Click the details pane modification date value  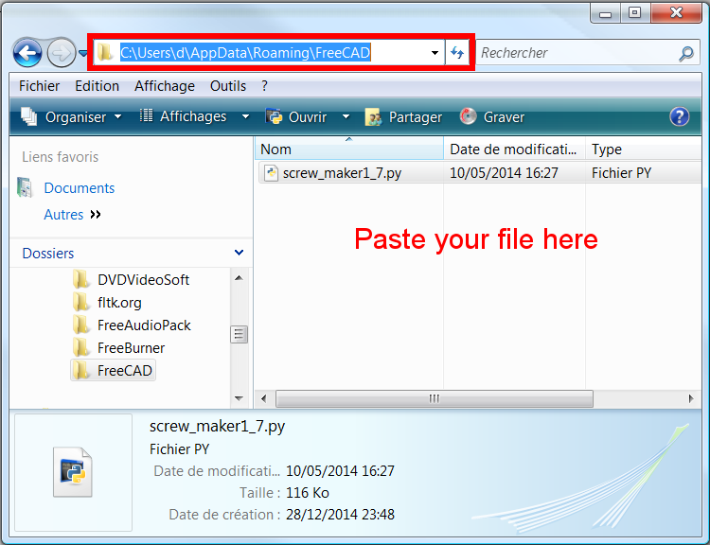coord(340,471)
